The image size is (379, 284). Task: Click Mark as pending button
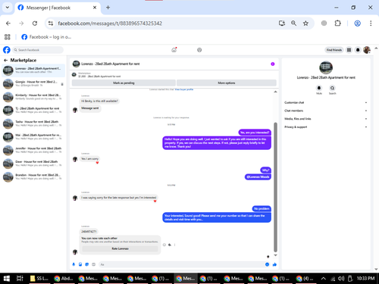coord(124,83)
